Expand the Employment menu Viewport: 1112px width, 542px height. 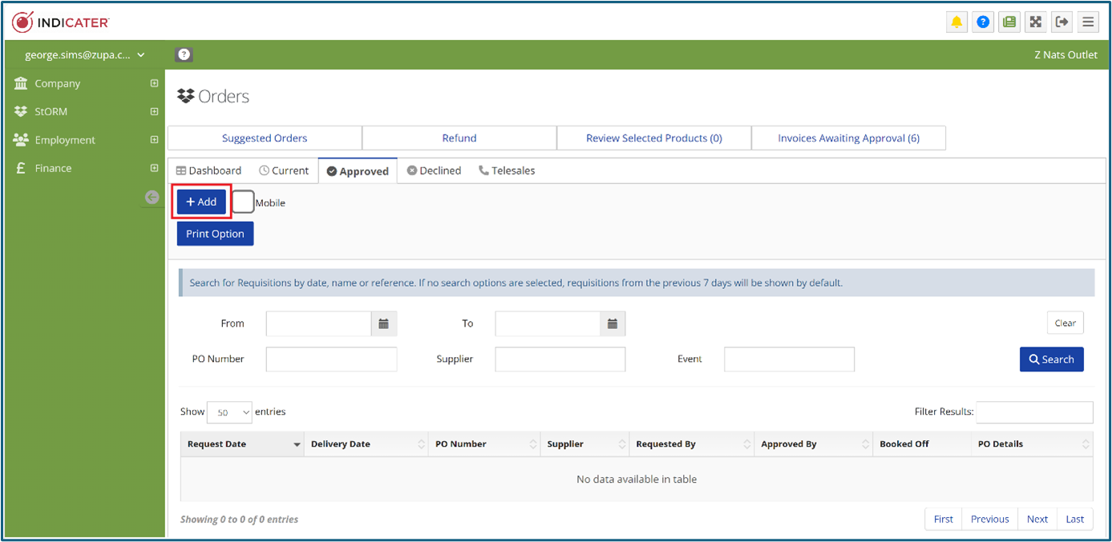coord(87,140)
